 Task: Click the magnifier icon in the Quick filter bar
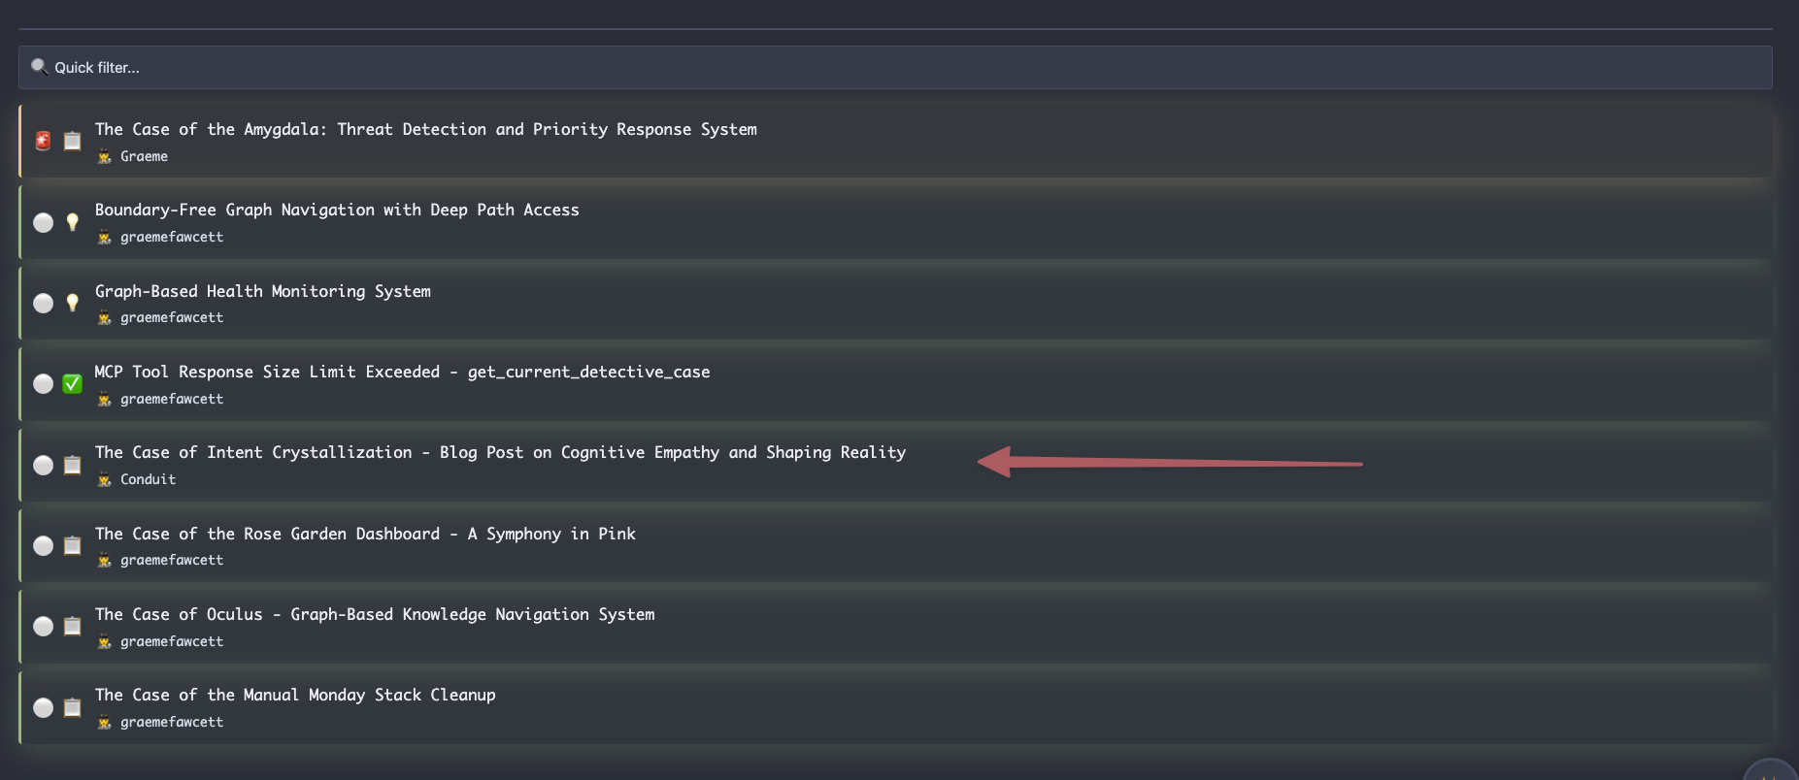(39, 67)
